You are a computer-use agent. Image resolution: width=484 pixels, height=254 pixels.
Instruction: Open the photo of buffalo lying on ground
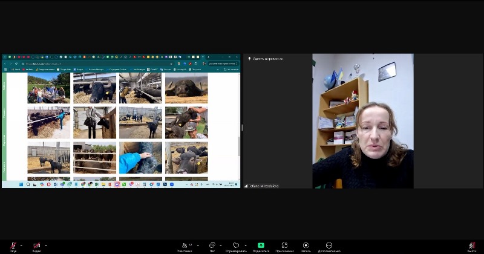186,88
